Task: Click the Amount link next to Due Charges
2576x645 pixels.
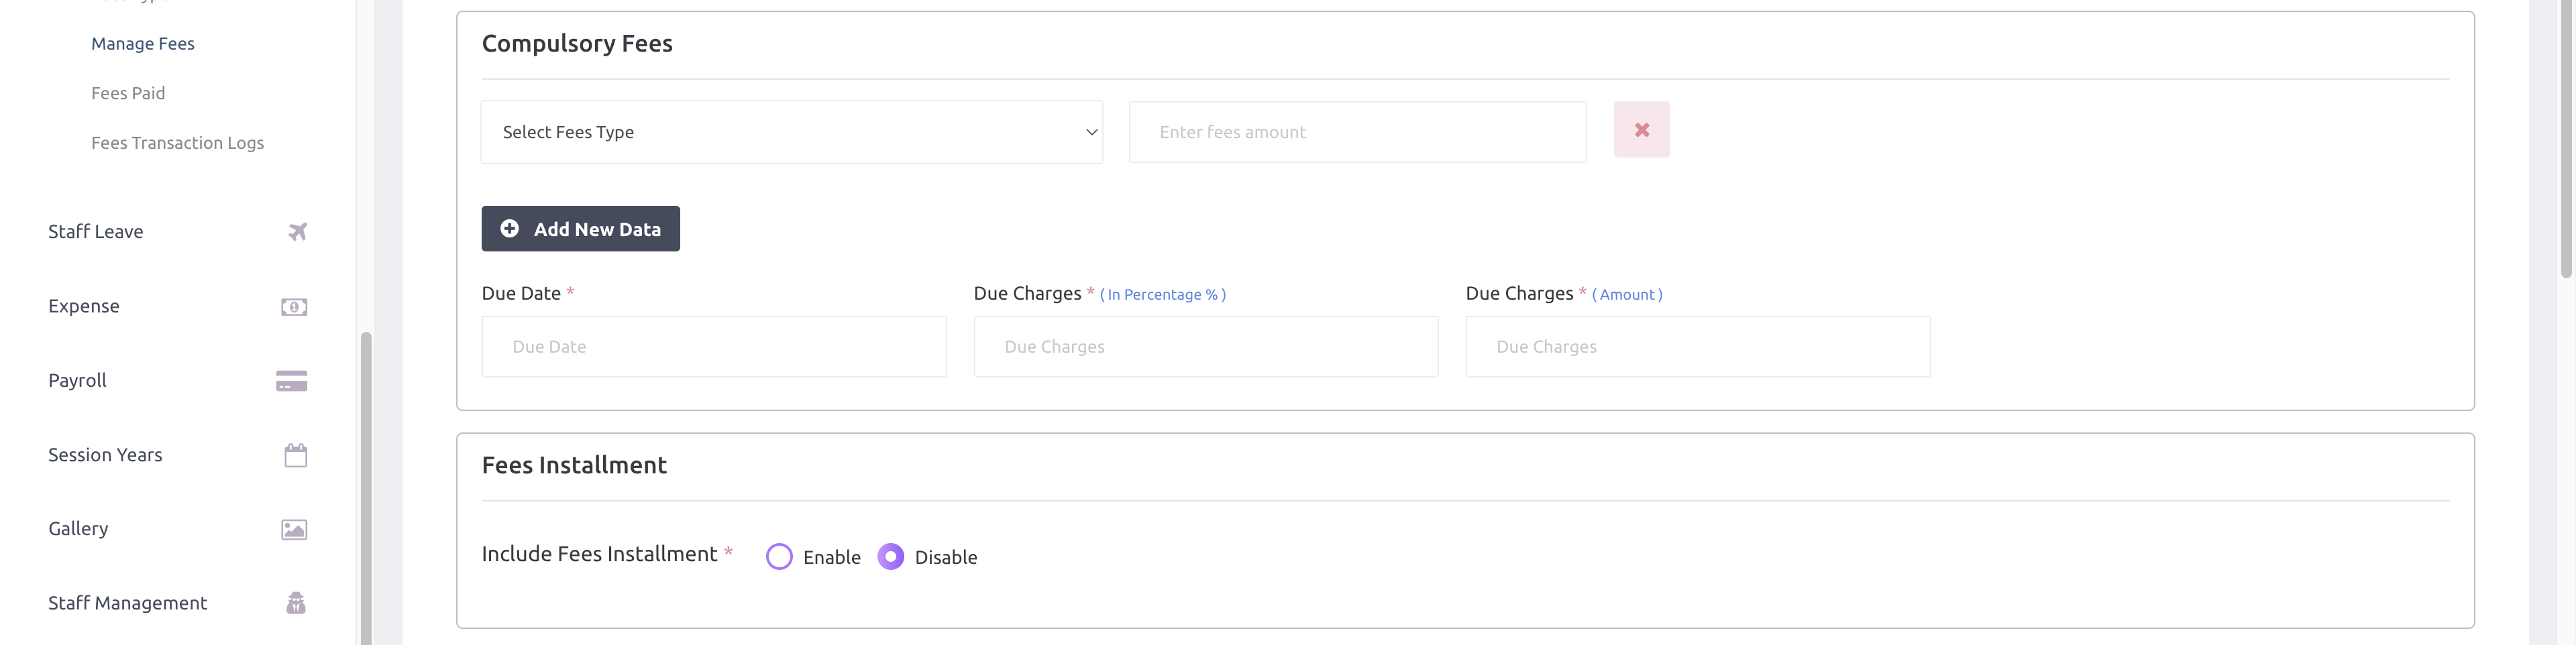Action: pyautogui.click(x=1627, y=294)
